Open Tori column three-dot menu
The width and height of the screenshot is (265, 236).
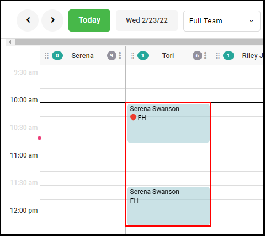point(205,56)
